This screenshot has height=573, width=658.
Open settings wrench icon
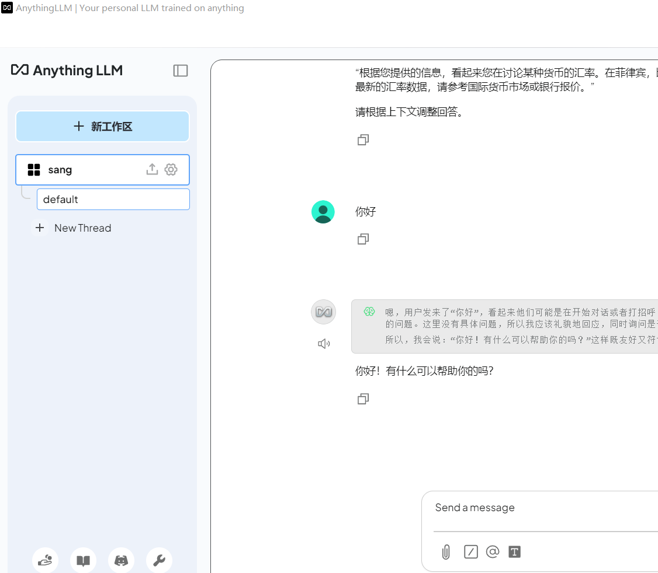[159, 560]
